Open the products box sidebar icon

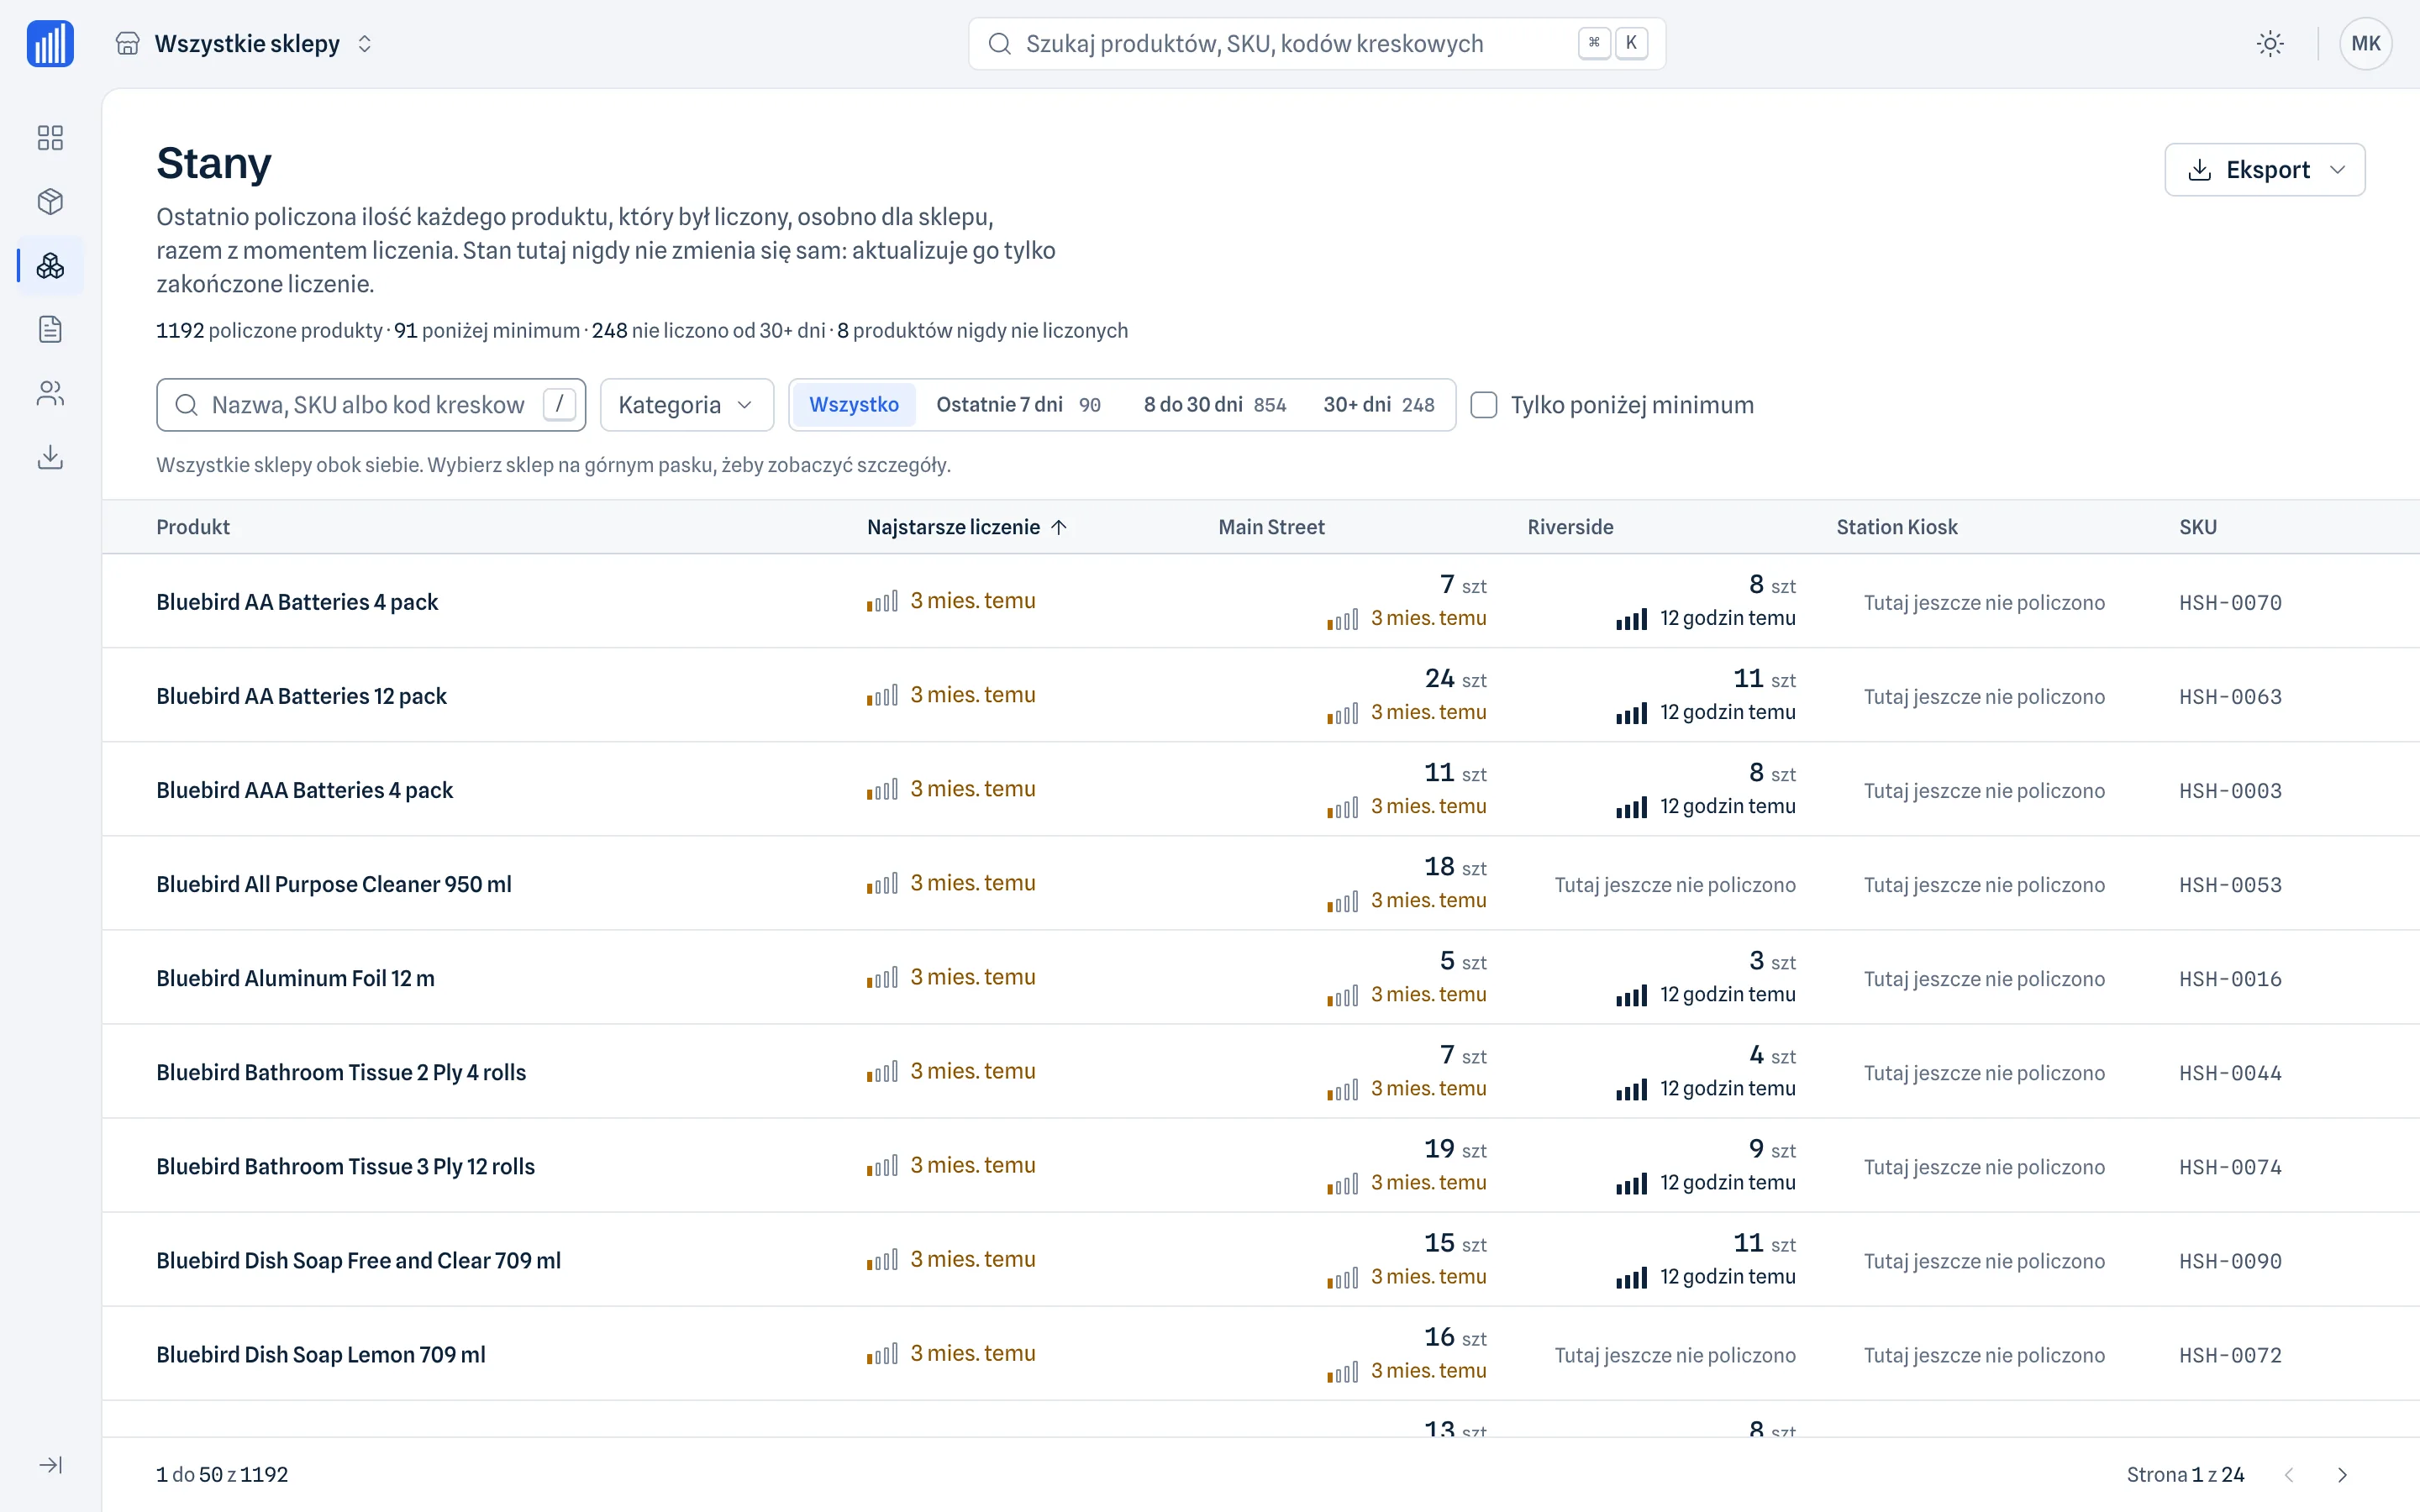point(50,201)
